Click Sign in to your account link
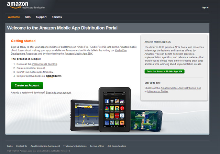 (x=58, y=93)
